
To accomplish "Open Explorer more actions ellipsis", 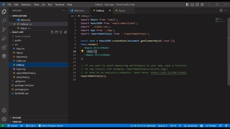I will tap(64, 10).
